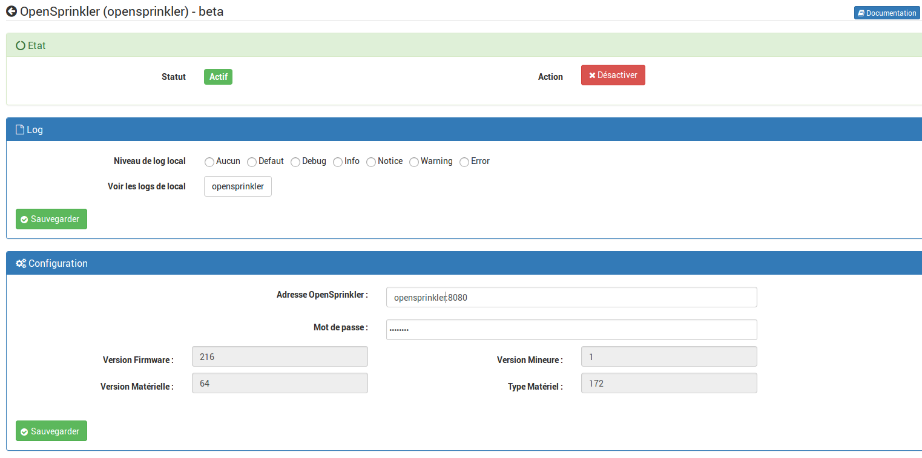The image size is (922, 458).
Task: Click the Adresse OpenSprinkler input field
Action: 571,297
